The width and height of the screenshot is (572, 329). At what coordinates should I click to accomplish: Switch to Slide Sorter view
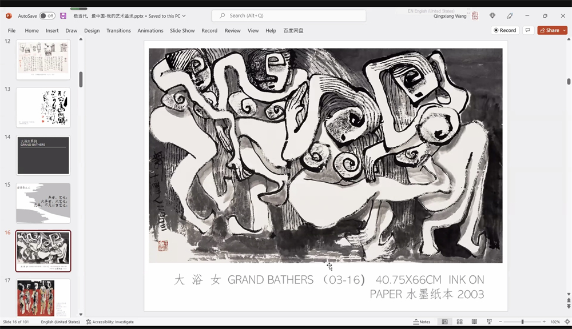point(459,322)
